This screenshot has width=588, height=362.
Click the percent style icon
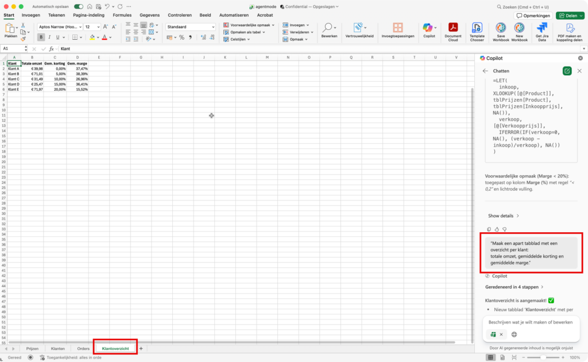(x=182, y=37)
